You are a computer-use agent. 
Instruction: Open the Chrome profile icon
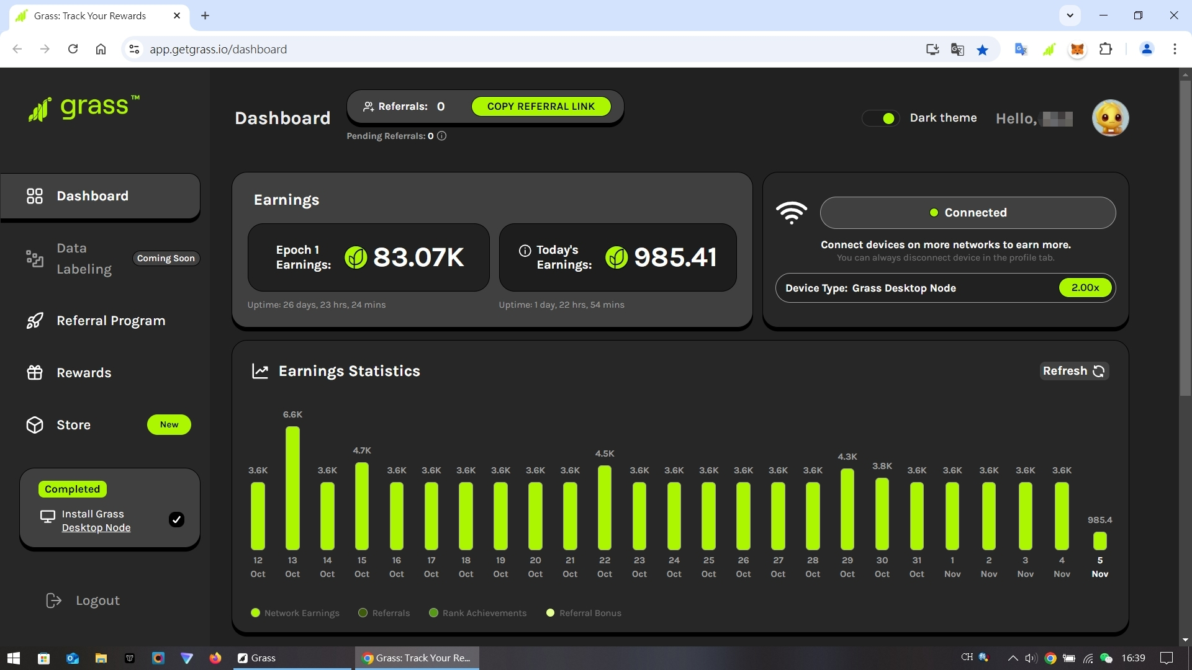(1147, 49)
